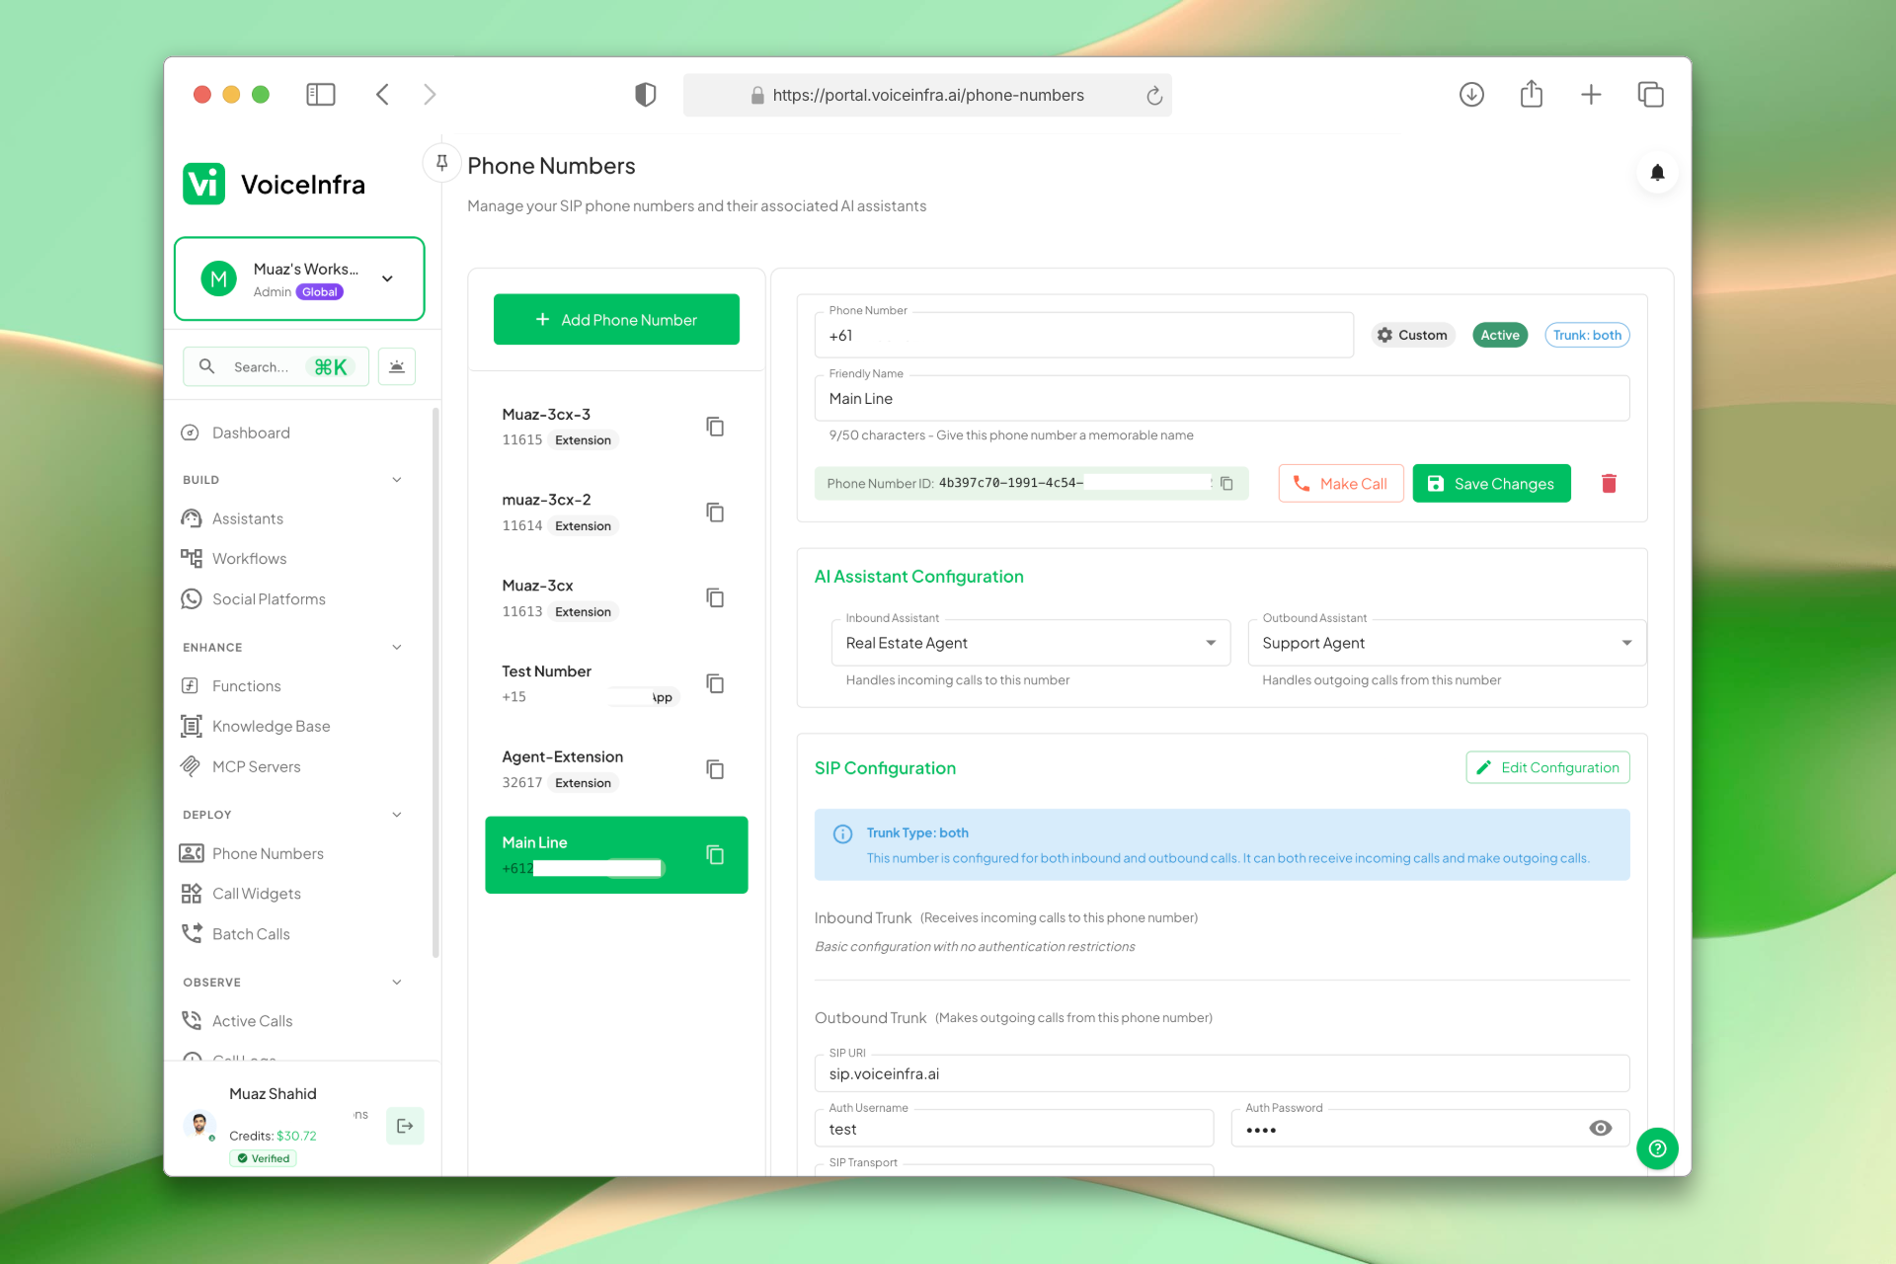Open the workspace switcher dropdown
This screenshot has height=1264, width=1896.
299,278
